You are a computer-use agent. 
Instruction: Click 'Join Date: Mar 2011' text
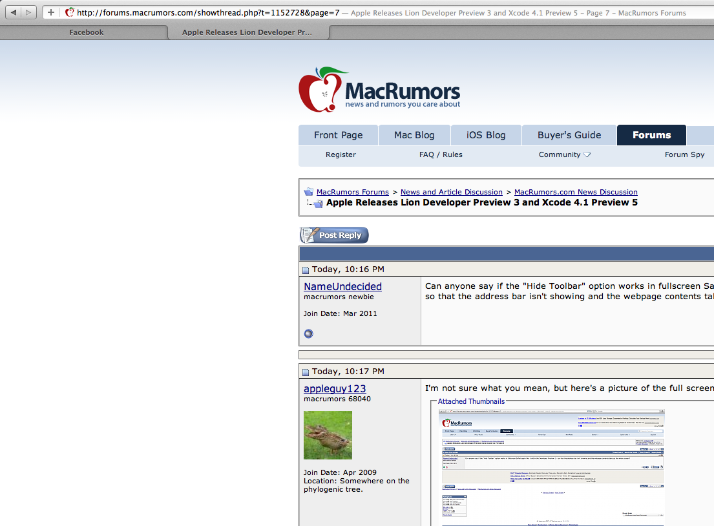point(340,314)
